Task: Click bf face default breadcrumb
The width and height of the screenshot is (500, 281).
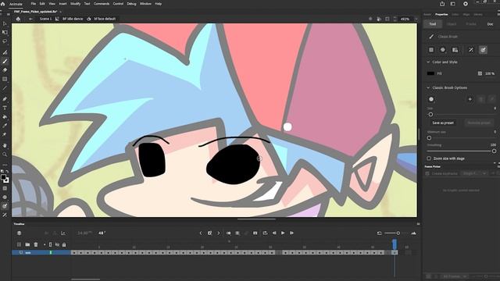Action: [105, 19]
